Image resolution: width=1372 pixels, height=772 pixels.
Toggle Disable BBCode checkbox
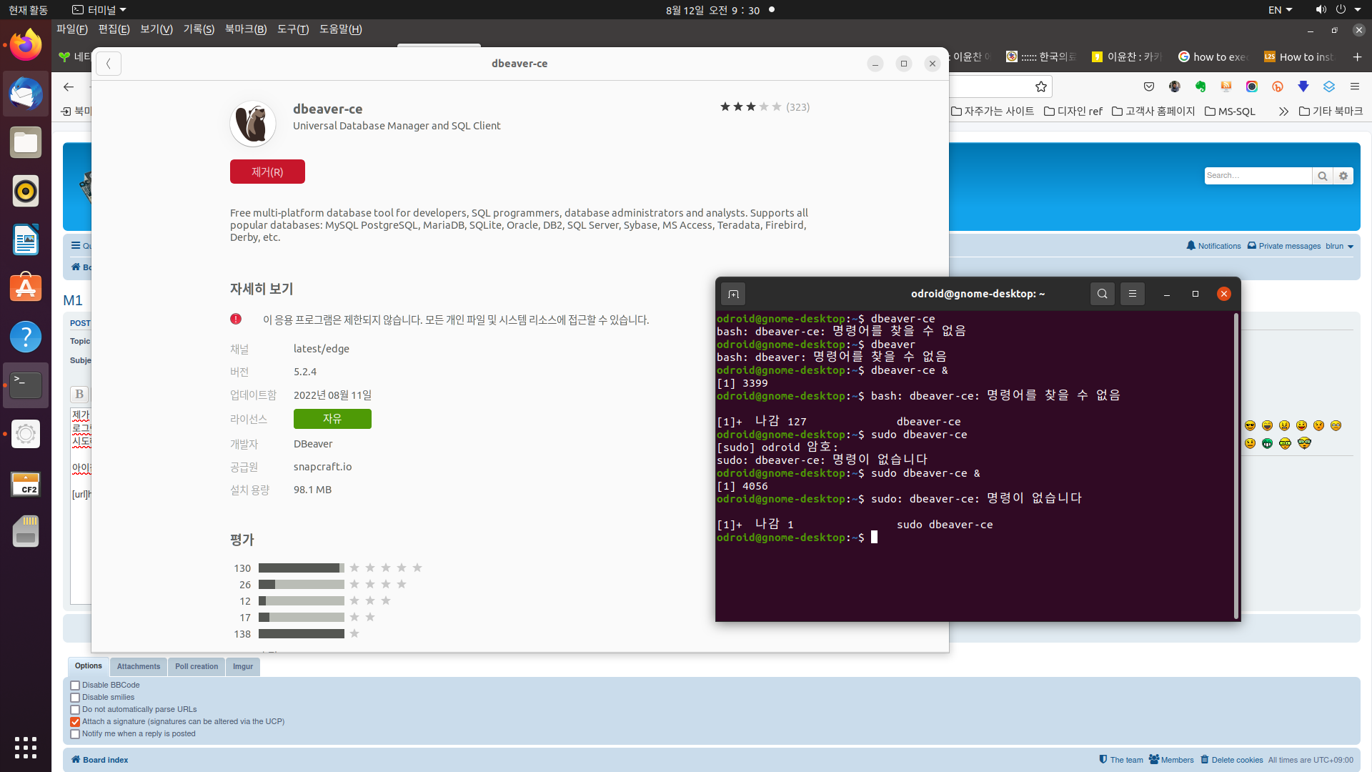(75, 686)
